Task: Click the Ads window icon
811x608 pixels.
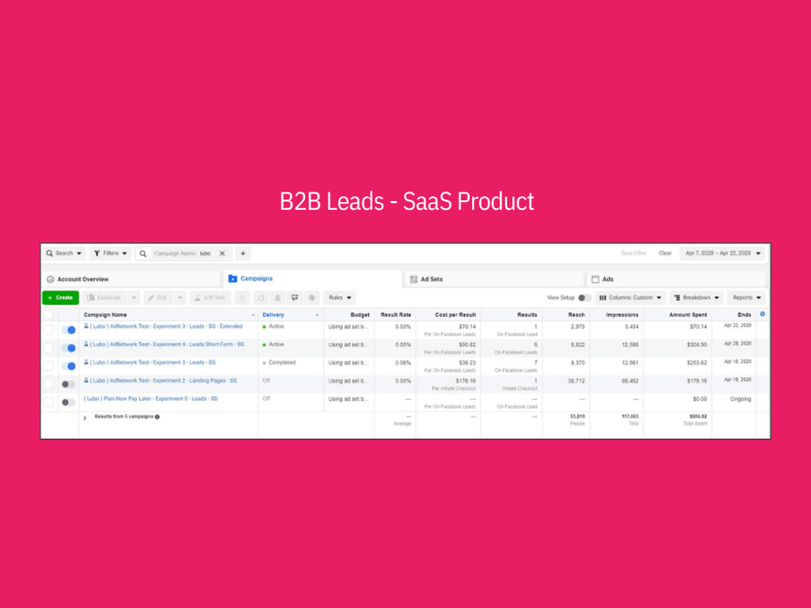Action: pyautogui.click(x=595, y=279)
